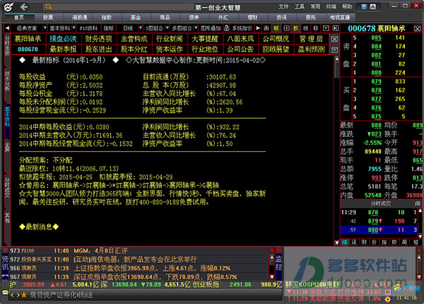Viewport: 424px width, 304px height.
Task: Click the 统 toolbar icon
Action: point(306,28)
